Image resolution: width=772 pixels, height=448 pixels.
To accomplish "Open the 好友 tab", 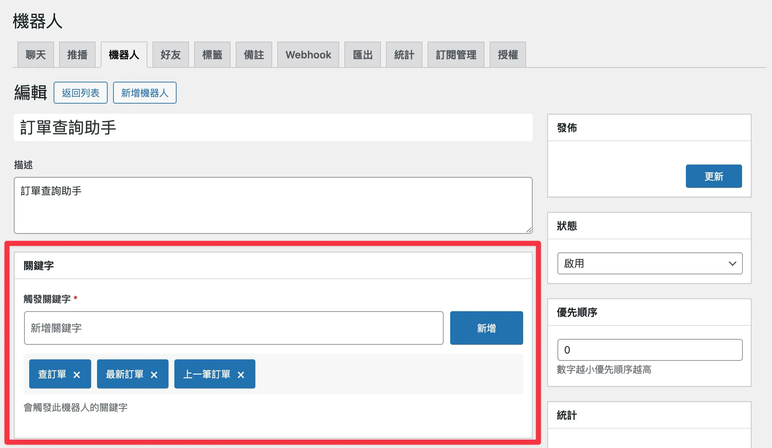I will (170, 54).
